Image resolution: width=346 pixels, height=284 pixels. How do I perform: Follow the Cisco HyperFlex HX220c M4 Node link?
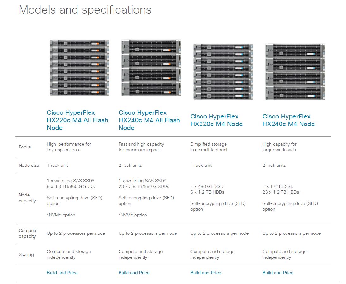tap(216, 120)
